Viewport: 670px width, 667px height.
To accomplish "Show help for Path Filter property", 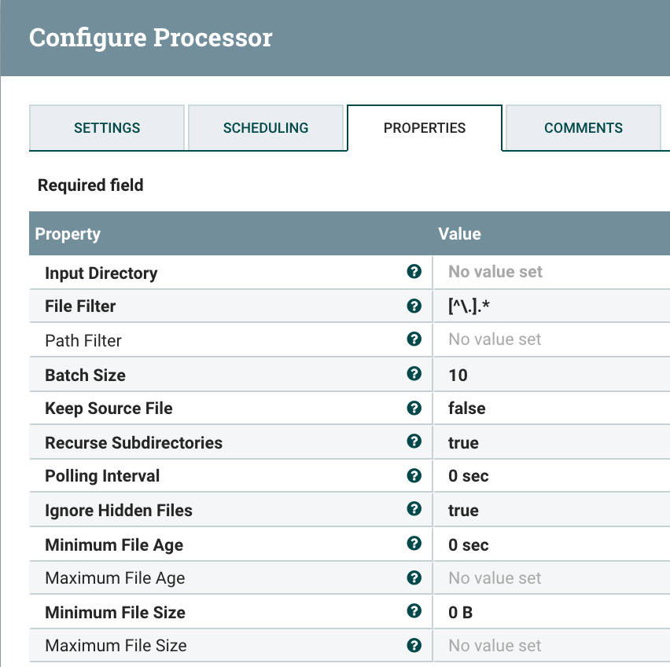I will click(414, 339).
